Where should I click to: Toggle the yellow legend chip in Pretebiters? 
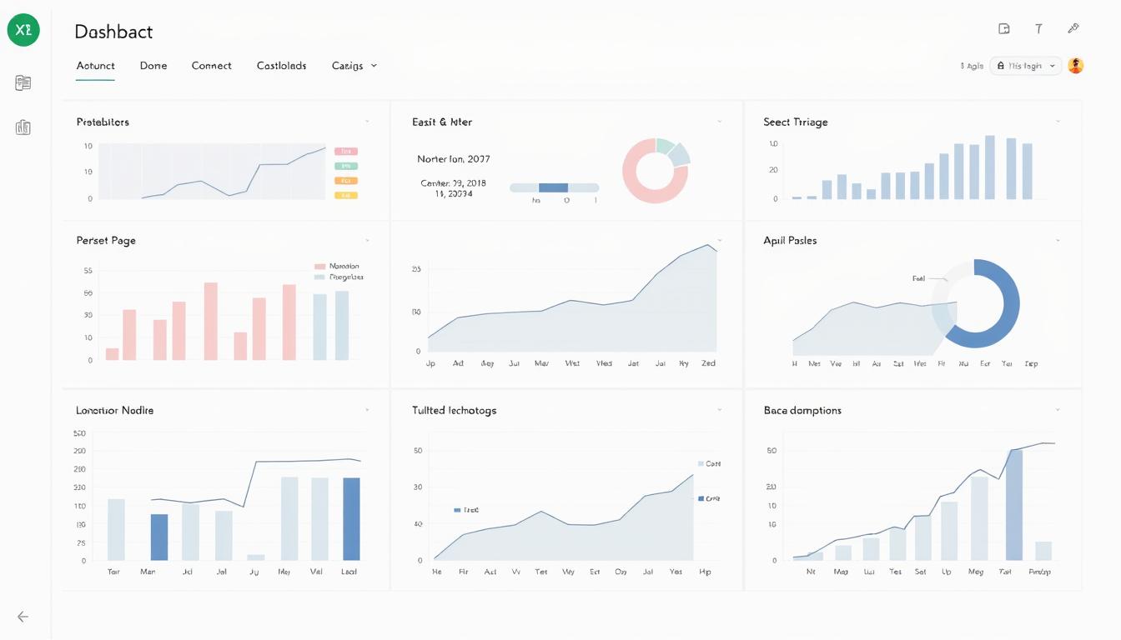tap(346, 195)
